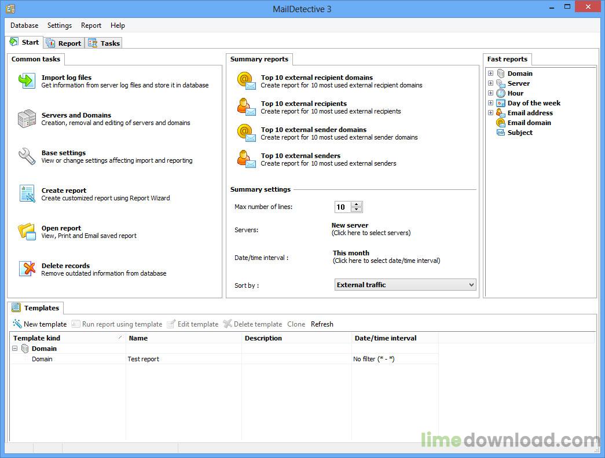Click the Server icon in Fast reports
Viewport: 605px width, 458px height.
tap(501, 83)
